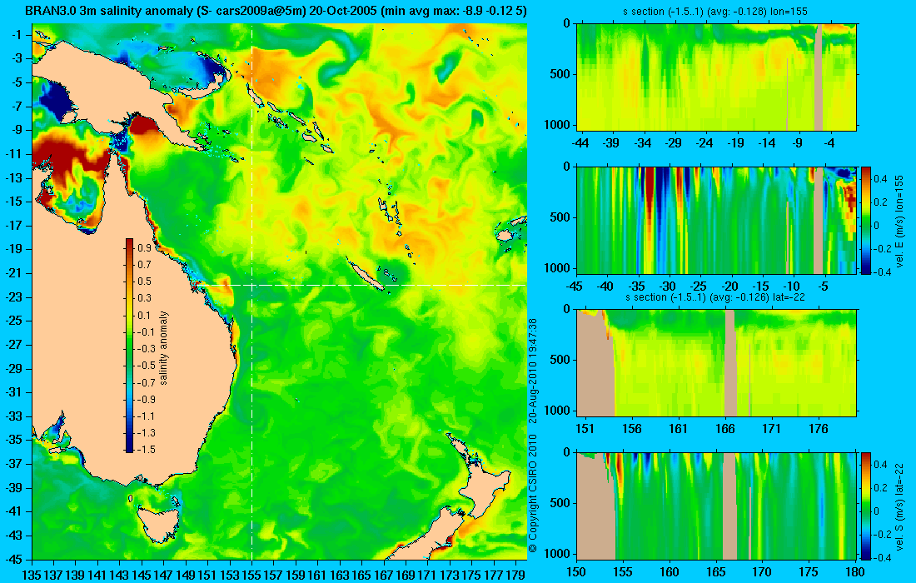
Task: Click the '0.1' label on salinity colorbar
Action: [144, 316]
